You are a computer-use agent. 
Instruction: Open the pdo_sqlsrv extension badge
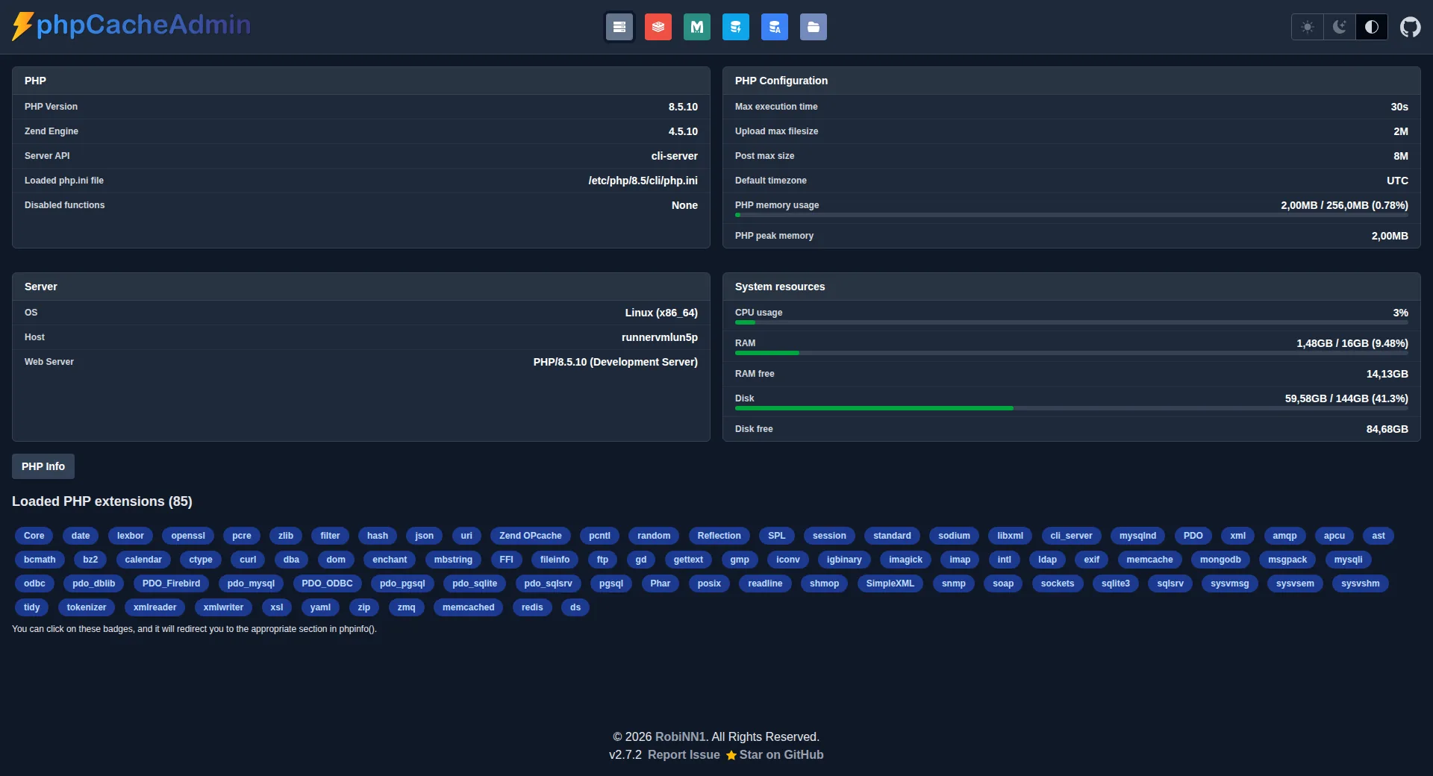(548, 583)
